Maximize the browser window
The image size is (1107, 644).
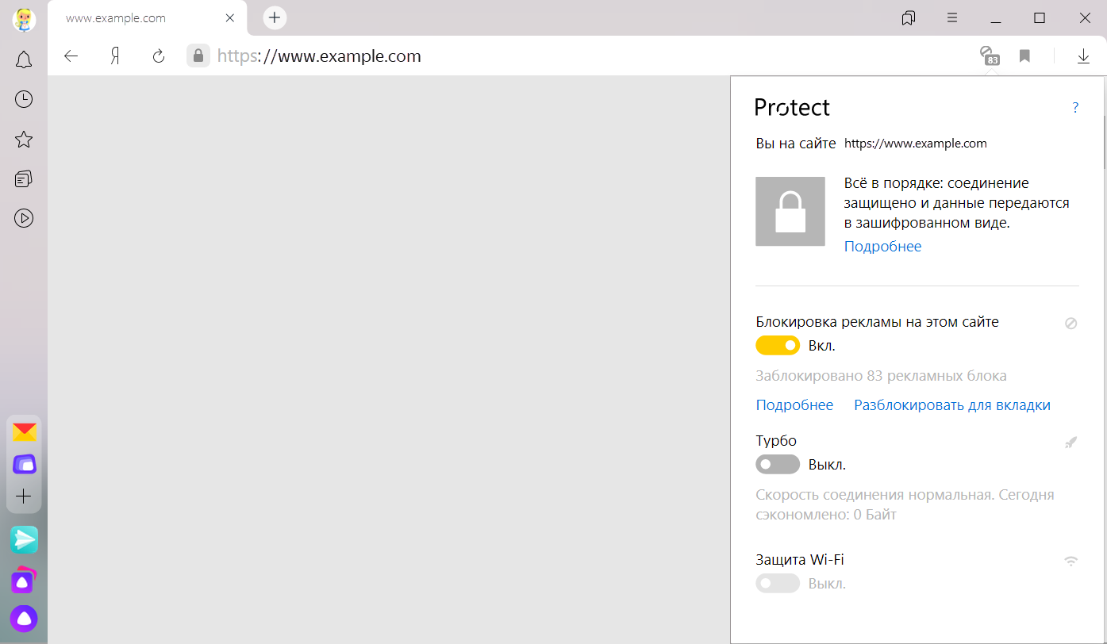[x=1040, y=17]
